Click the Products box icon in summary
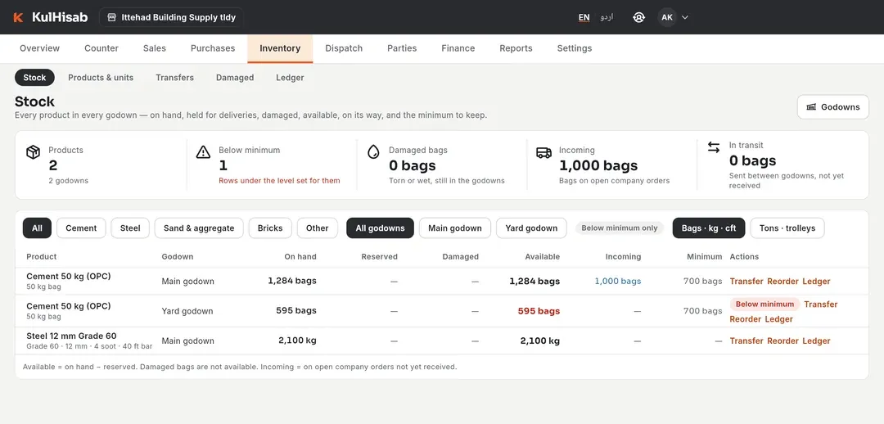The height and width of the screenshot is (424, 884). point(34,152)
